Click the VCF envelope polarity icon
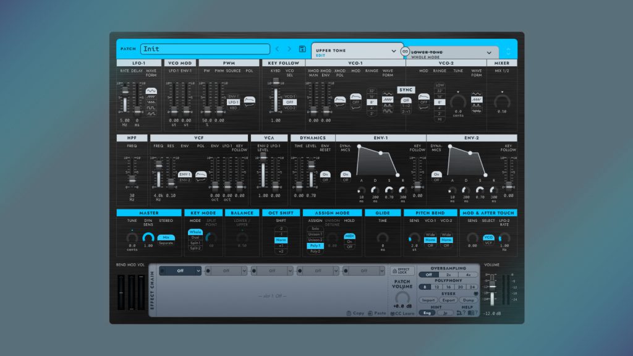Screen dimensions: 633x356 tap(201, 175)
